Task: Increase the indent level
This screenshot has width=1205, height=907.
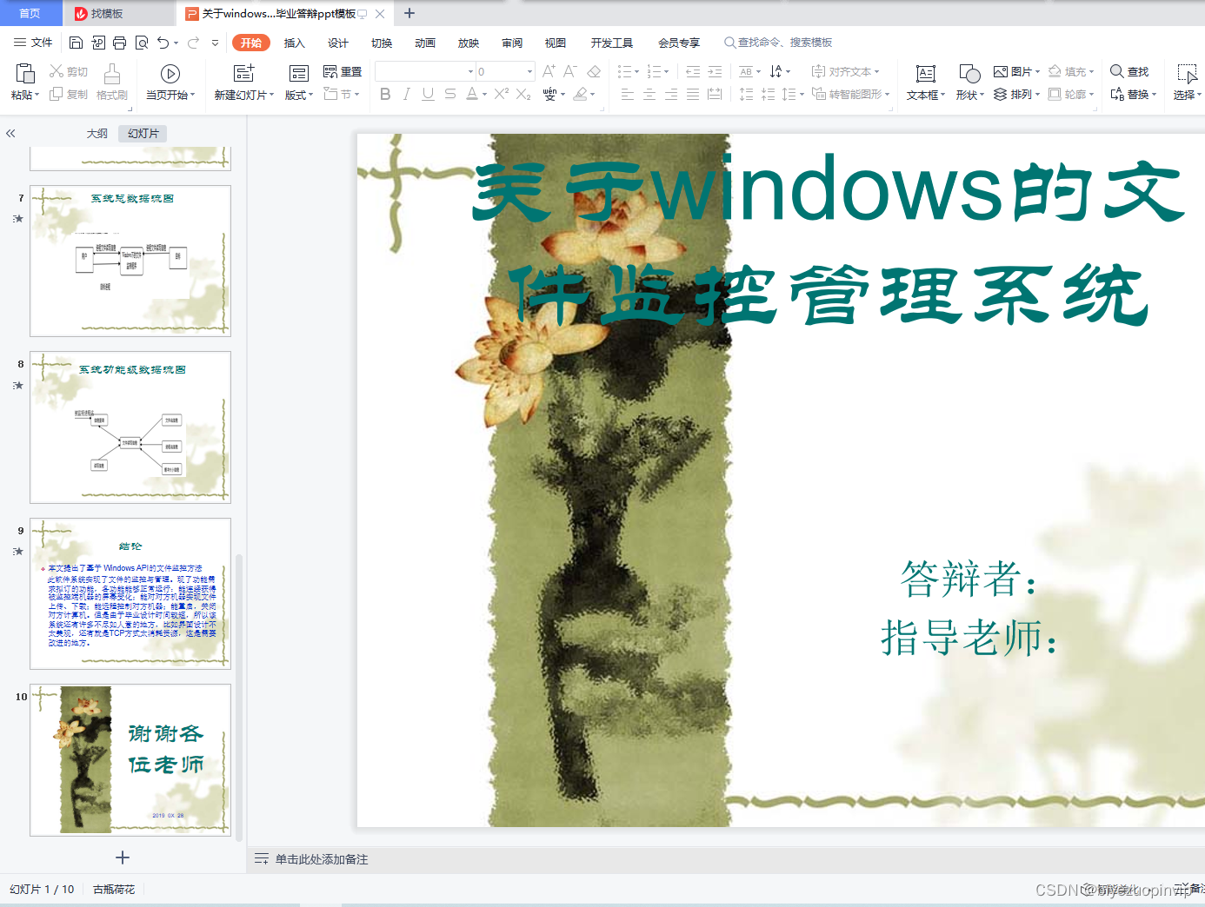Action: [x=715, y=71]
